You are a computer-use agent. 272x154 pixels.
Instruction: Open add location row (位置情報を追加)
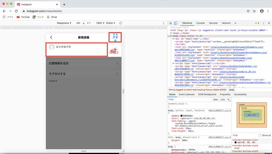tap(84, 63)
